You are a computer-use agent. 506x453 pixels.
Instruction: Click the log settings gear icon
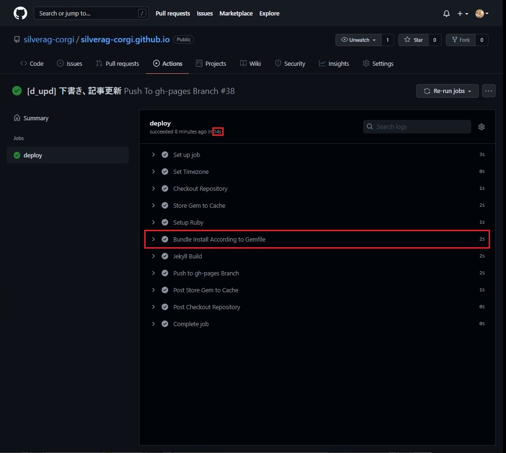482,127
